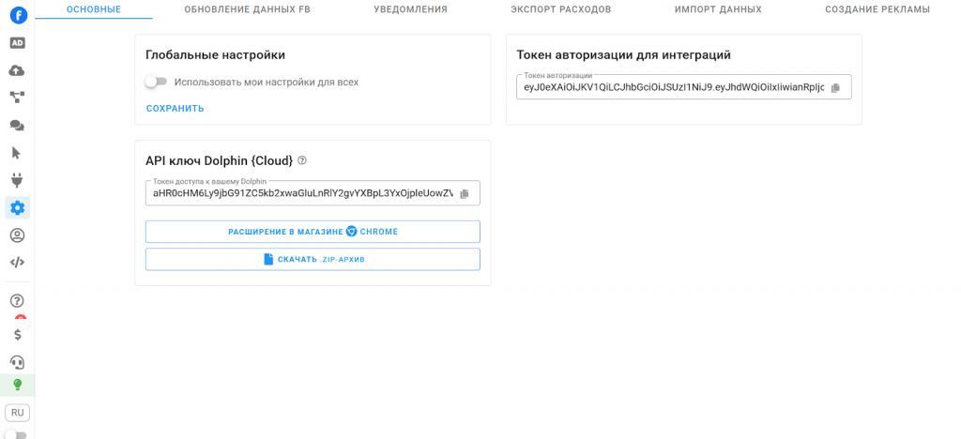Click the Сохранить link

[175, 109]
